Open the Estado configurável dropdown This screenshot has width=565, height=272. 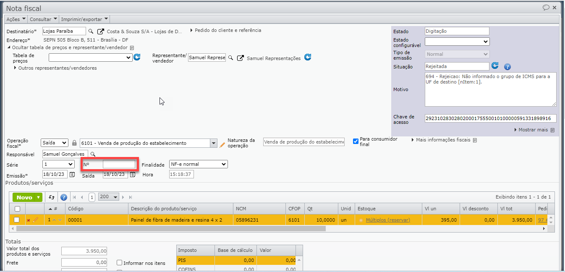pyautogui.click(x=457, y=42)
